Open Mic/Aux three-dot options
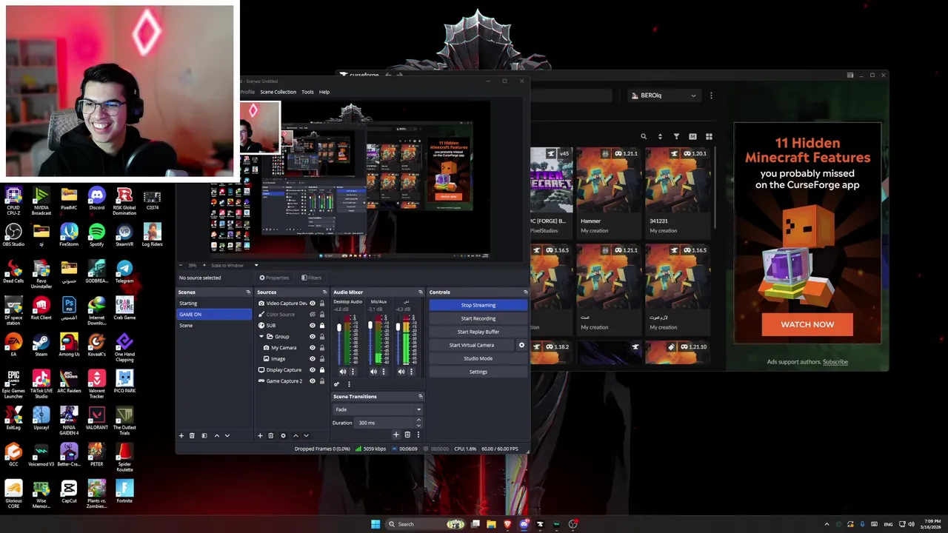This screenshot has width=948, height=533. click(384, 372)
